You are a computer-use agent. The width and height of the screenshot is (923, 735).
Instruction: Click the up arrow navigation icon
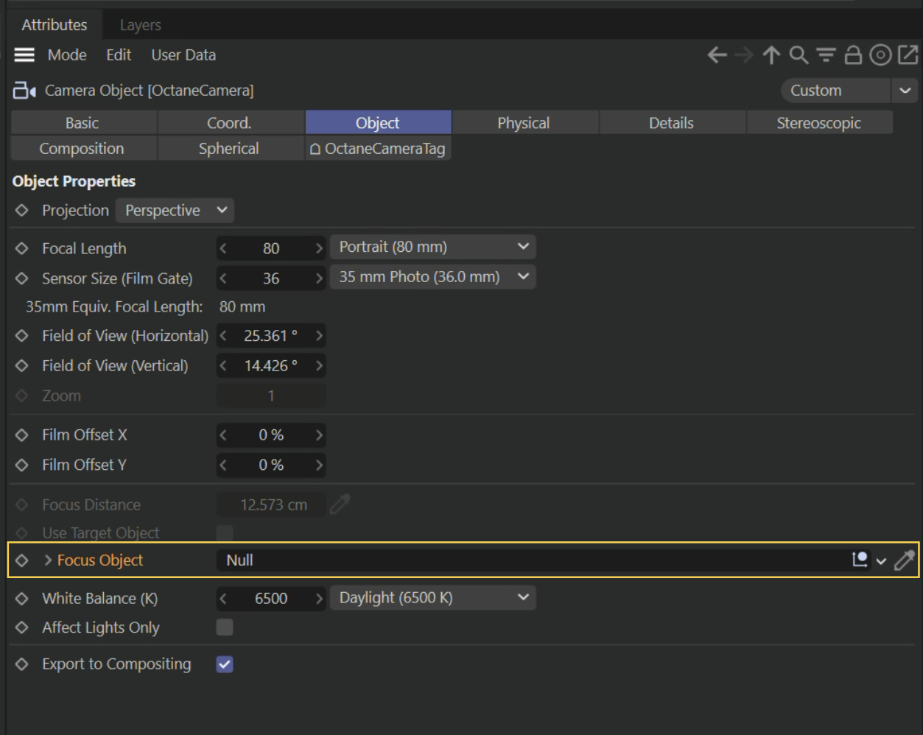point(771,55)
